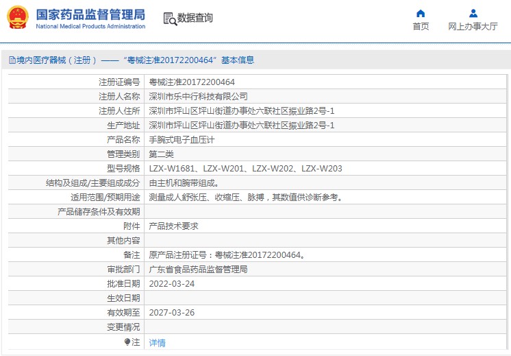
Task: Click the 适用范围/预期用途 label
Action: [105, 198]
